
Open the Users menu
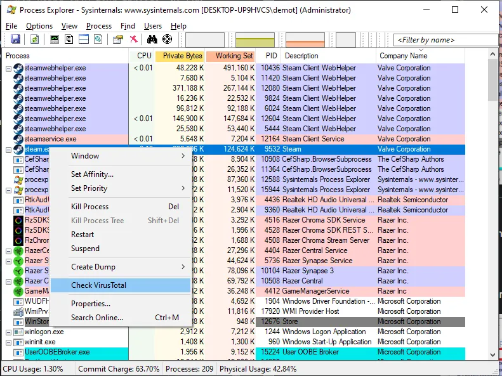point(153,26)
